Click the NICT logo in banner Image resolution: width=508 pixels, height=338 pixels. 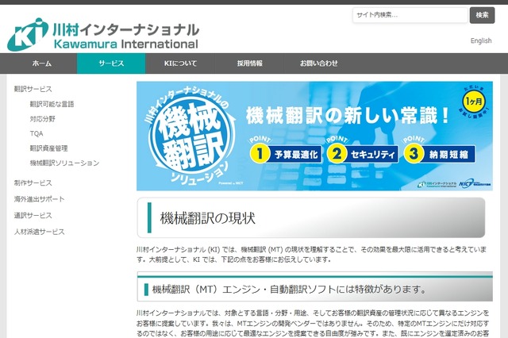(x=475, y=184)
